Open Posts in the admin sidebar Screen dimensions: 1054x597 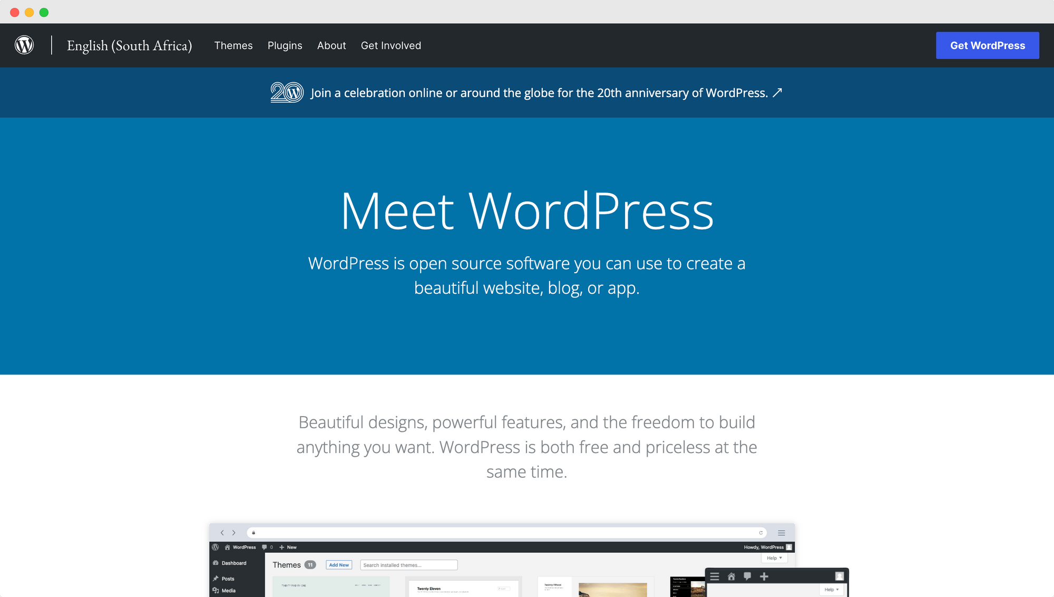(224, 579)
